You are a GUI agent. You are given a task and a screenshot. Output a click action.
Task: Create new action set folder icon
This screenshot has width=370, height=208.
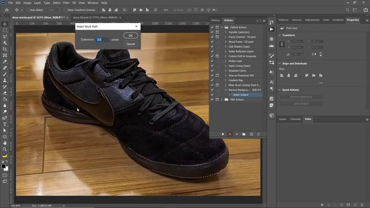click(244, 134)
